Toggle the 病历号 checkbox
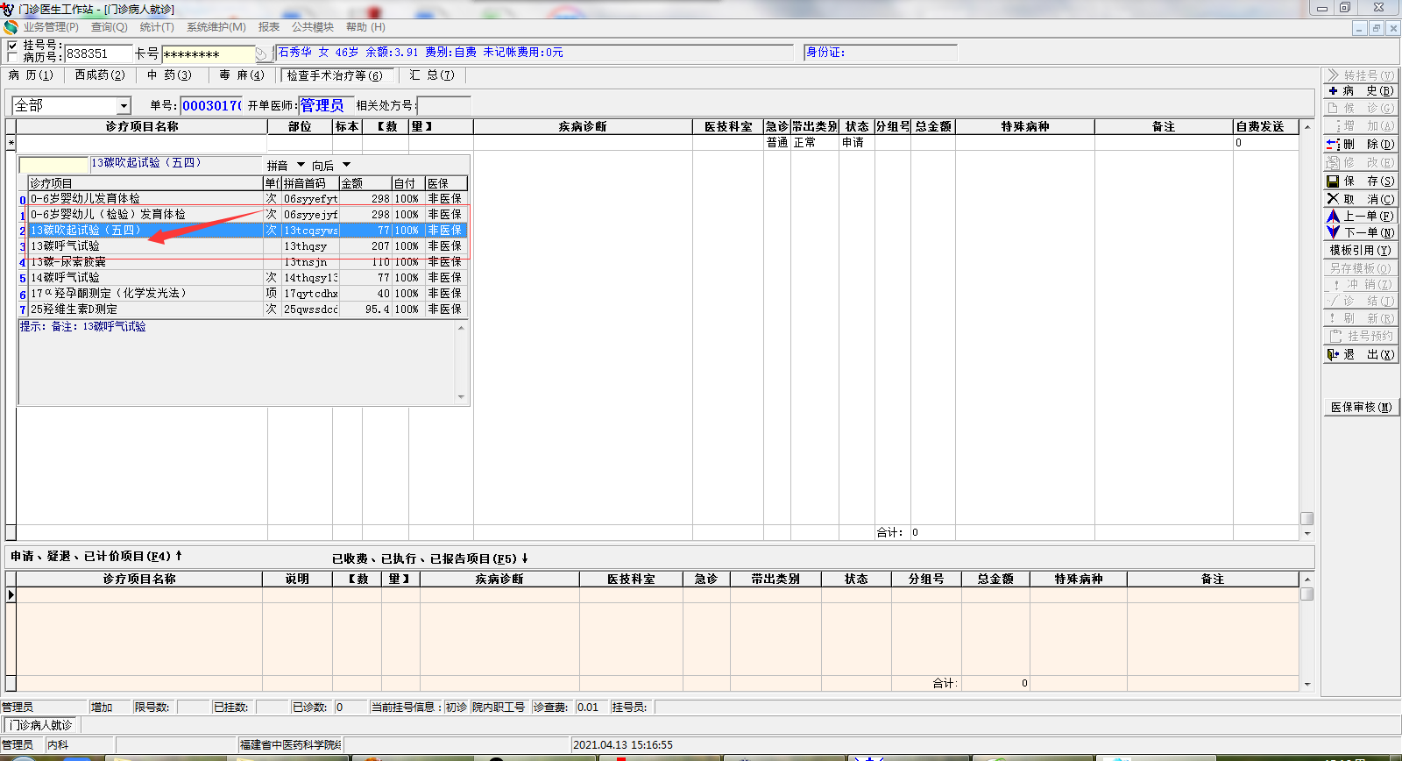This screenshot has height=761, width=1402. (x=11, y=57)
